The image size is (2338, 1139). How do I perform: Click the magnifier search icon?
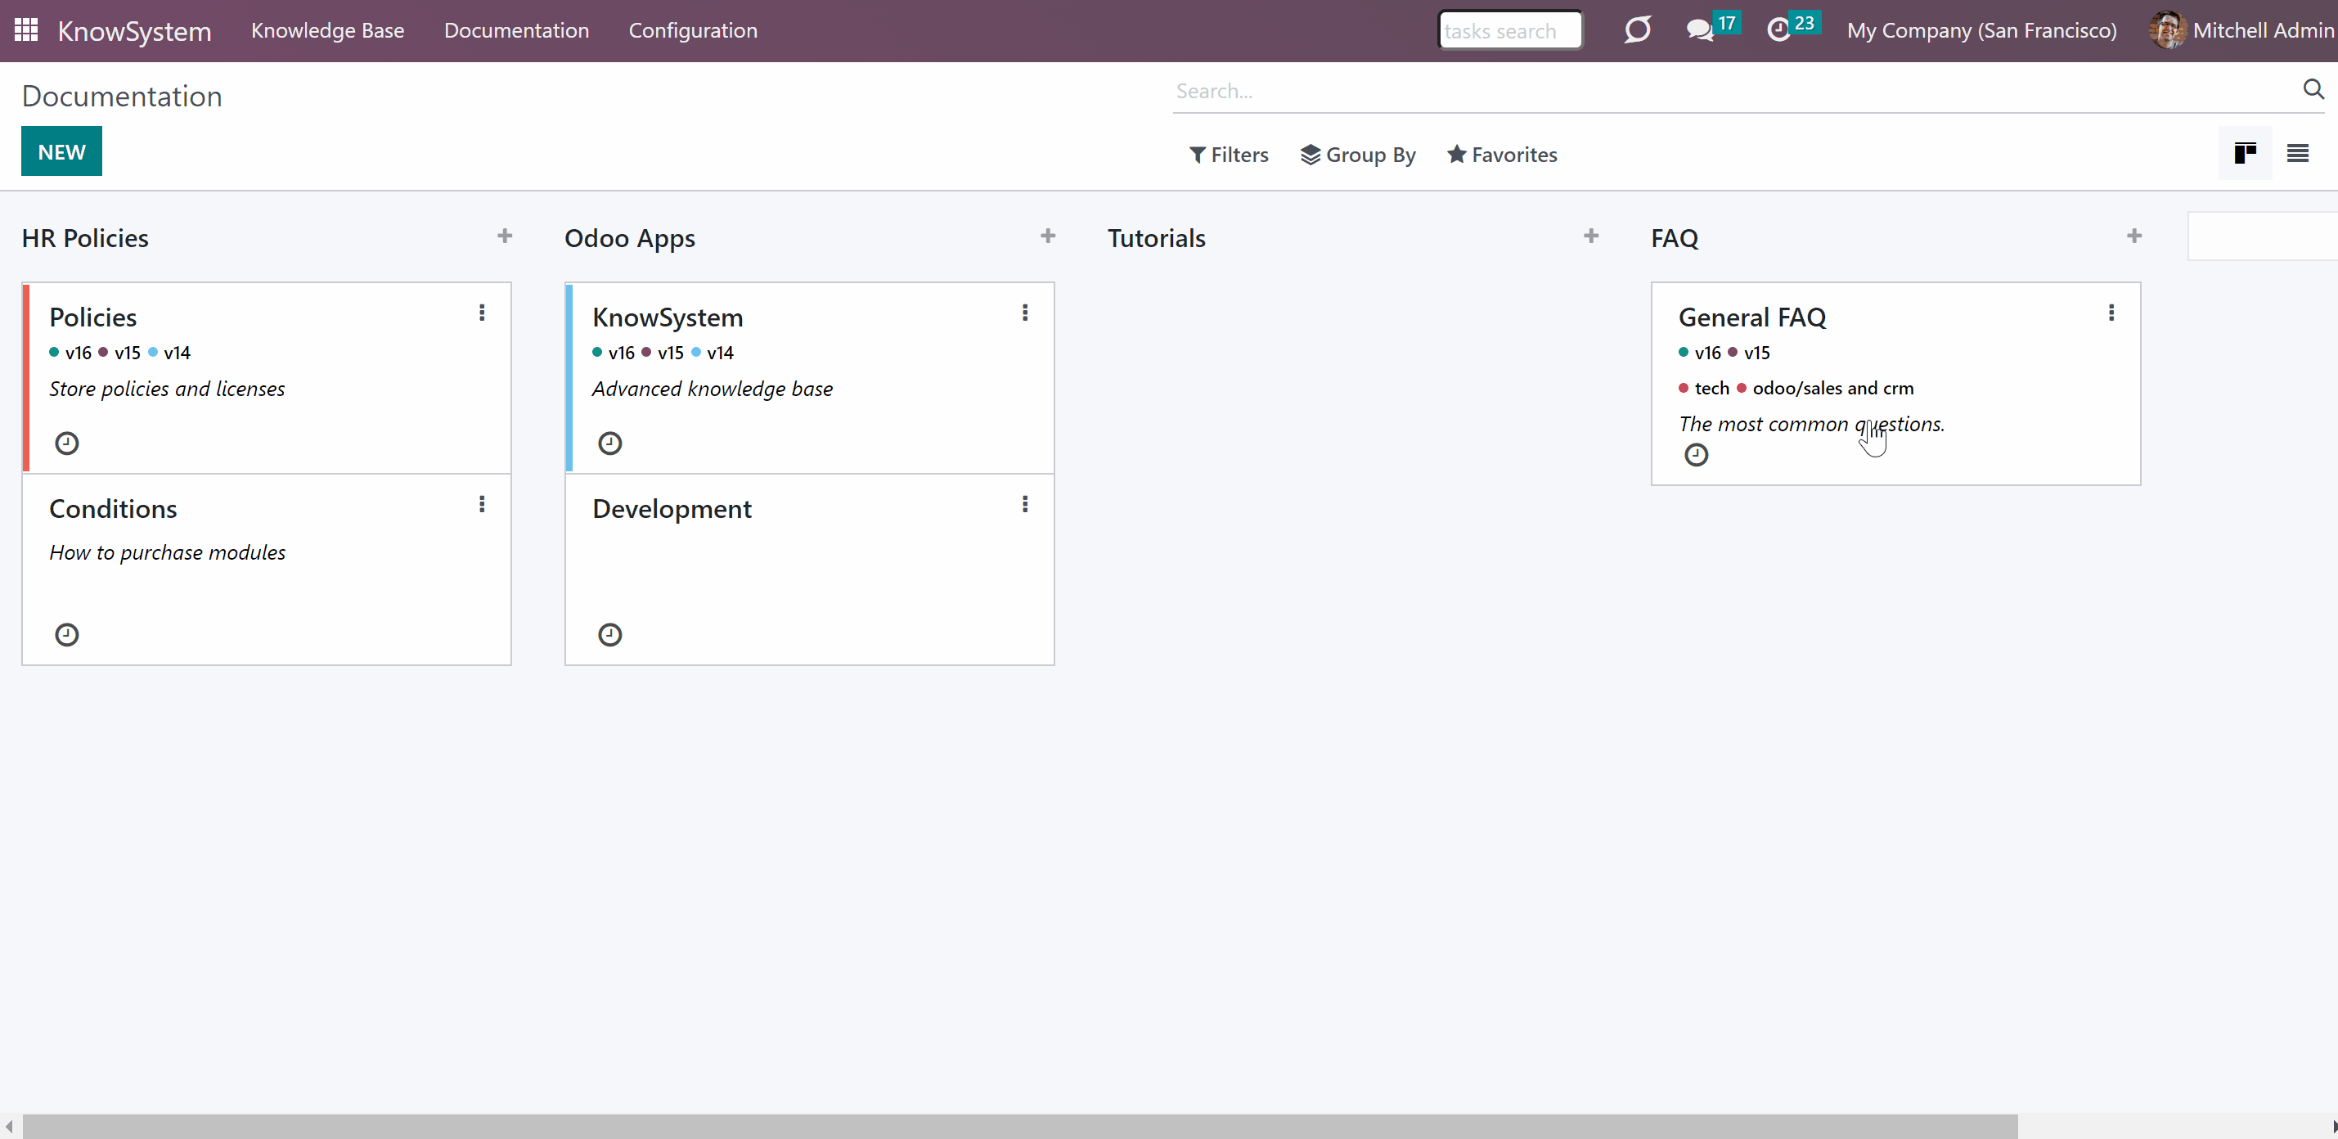[x=2313, y=89]
